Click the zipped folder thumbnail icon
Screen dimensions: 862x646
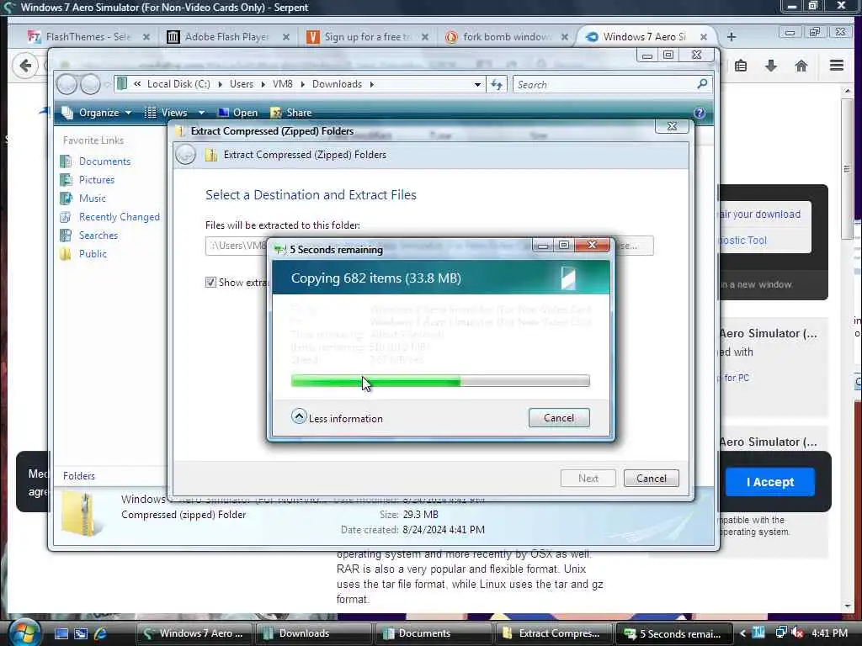[82, 514]
